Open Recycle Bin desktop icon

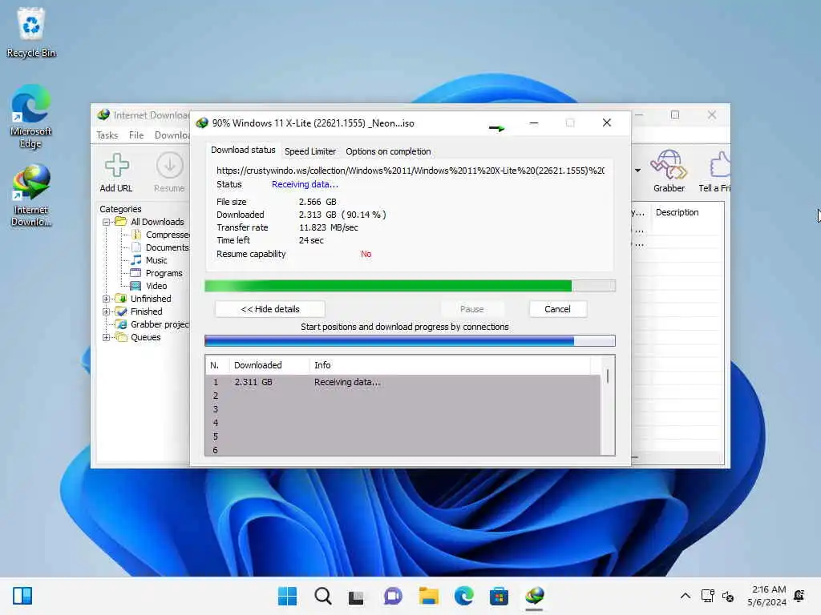pos(31,32)
